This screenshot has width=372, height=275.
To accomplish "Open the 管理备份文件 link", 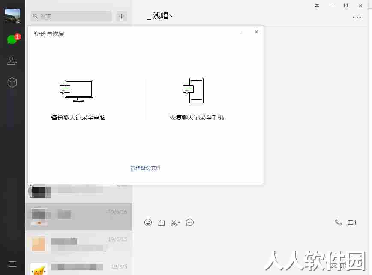I will pos(146,168).
